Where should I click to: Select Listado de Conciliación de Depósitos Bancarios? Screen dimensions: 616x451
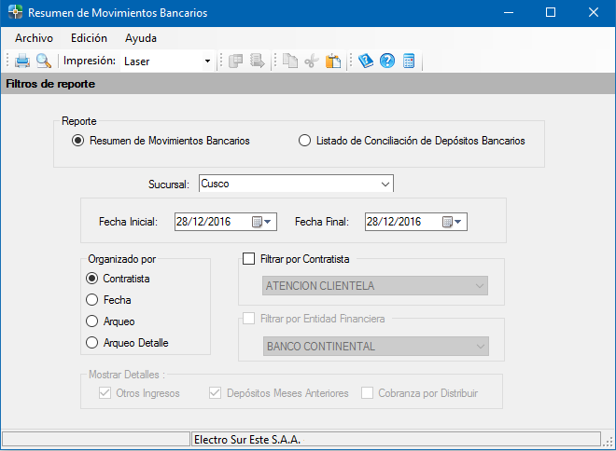304,142
